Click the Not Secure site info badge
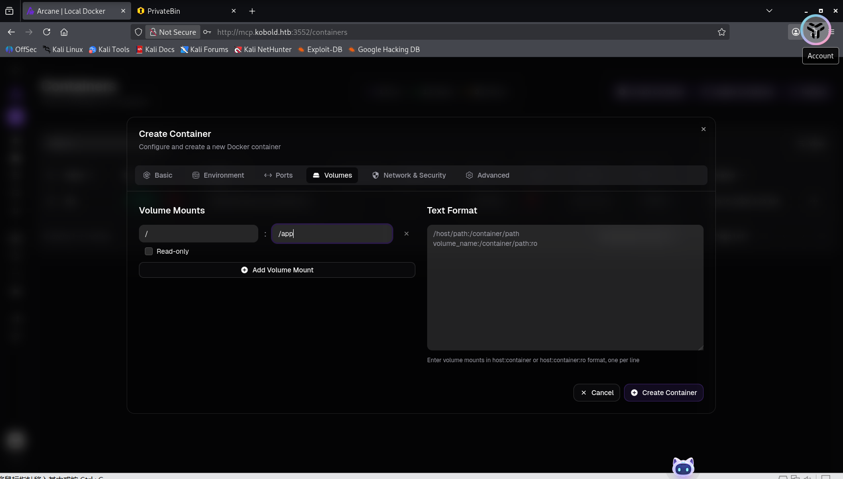843x479 pixels. click(173, 32)
